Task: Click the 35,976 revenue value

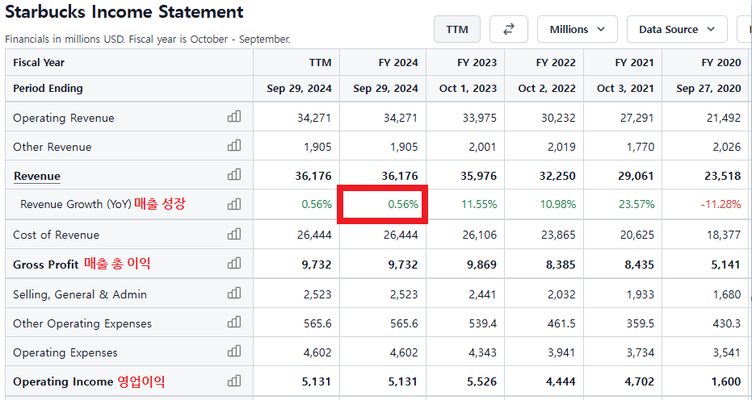Action: tap(480, 177)
